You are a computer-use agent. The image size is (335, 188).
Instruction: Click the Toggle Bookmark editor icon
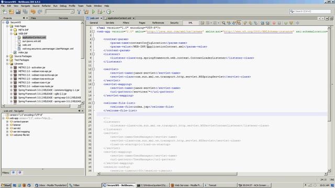(255, 23)
